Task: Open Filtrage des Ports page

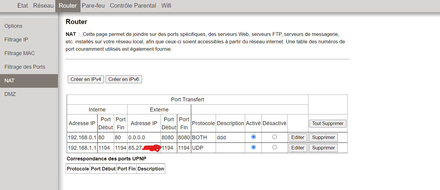Action: coord(25,67)
